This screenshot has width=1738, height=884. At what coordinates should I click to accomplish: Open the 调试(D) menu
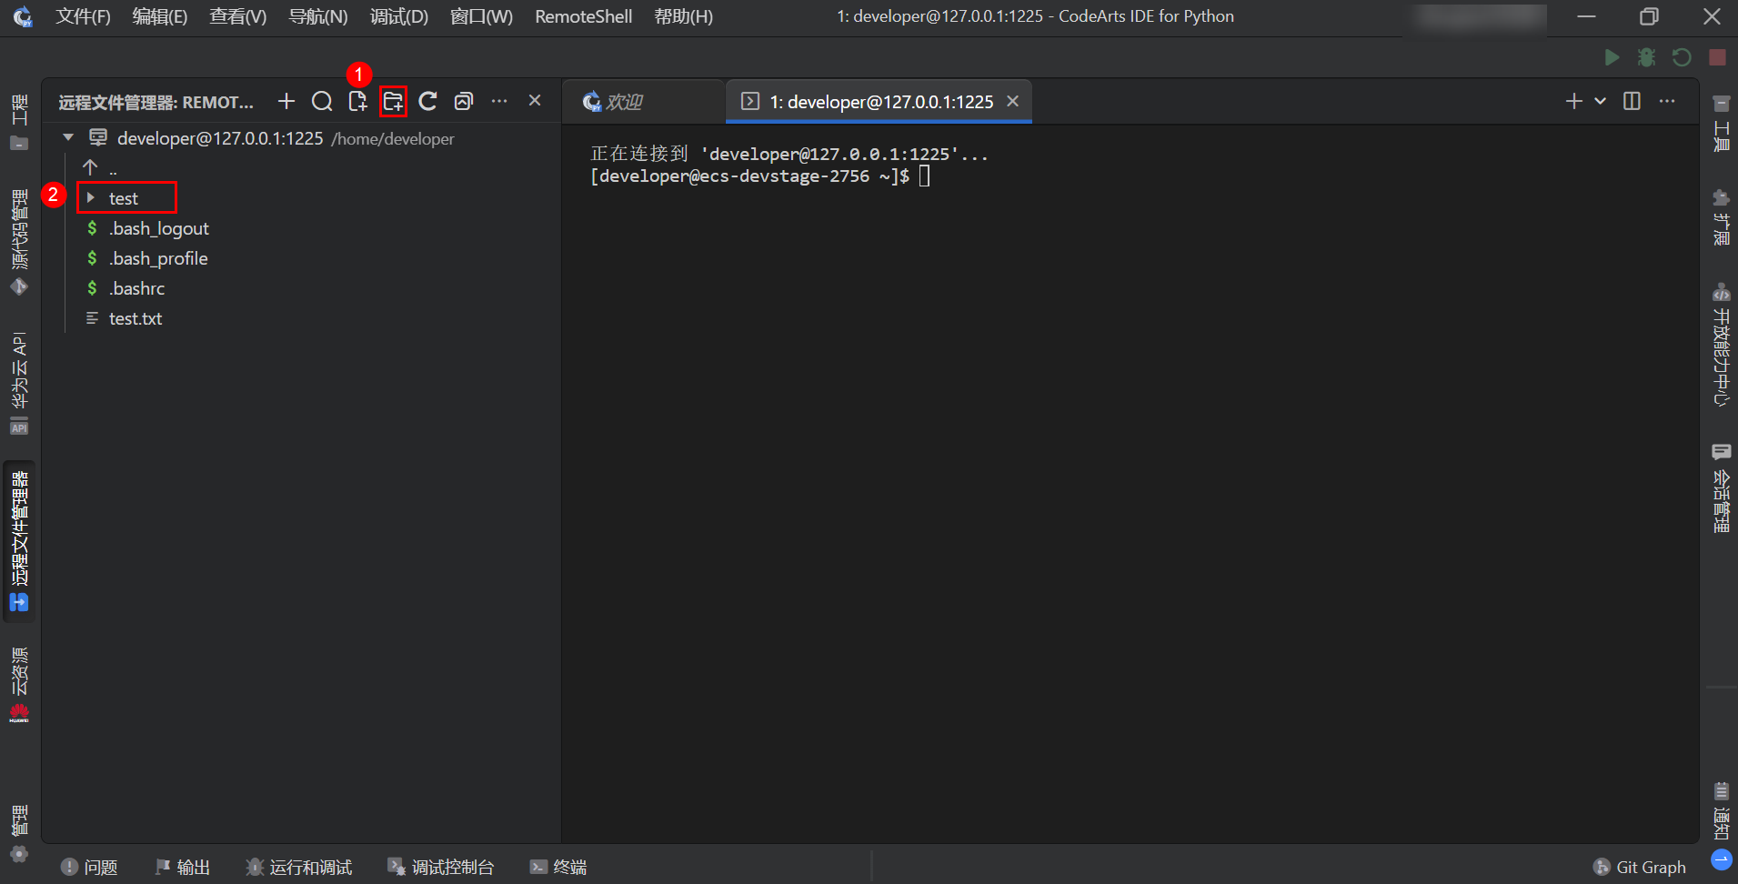(x=398, y=16)
